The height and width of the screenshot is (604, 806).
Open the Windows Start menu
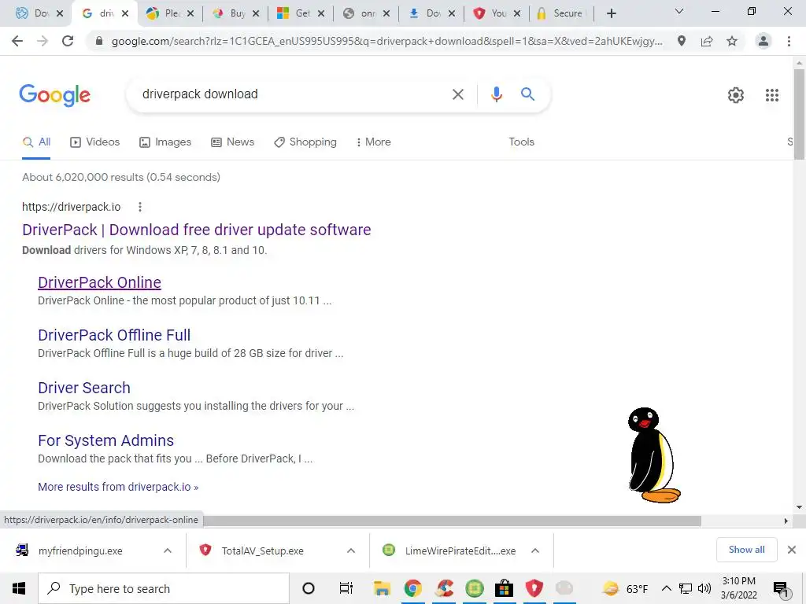click(x=19, y=588)
